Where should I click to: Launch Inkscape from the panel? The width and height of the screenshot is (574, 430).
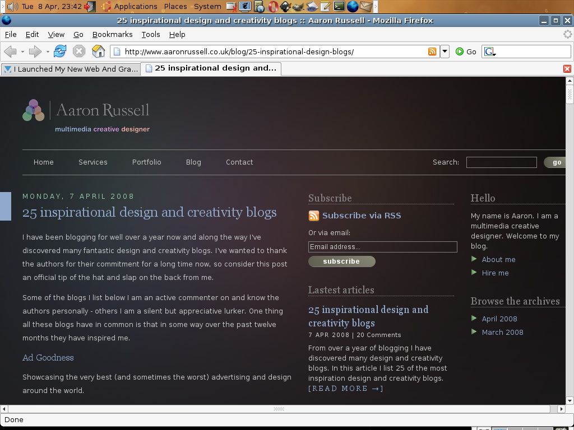click(x=285, y=6)
